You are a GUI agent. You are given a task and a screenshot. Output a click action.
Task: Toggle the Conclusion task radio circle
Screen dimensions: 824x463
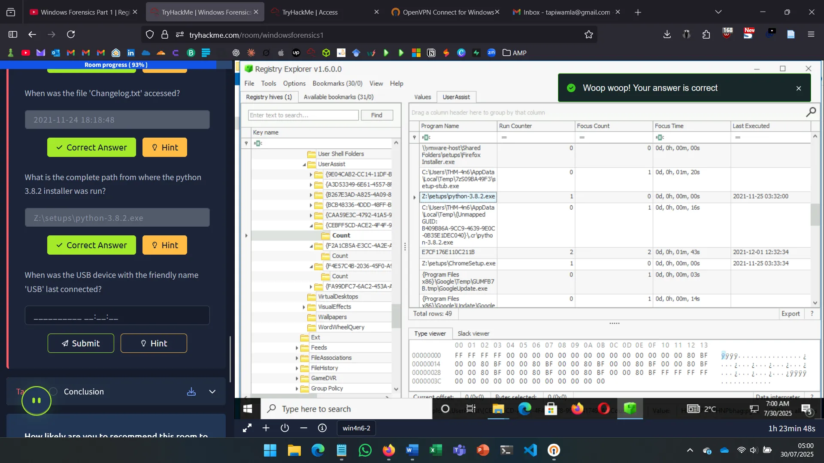point(53,391)
